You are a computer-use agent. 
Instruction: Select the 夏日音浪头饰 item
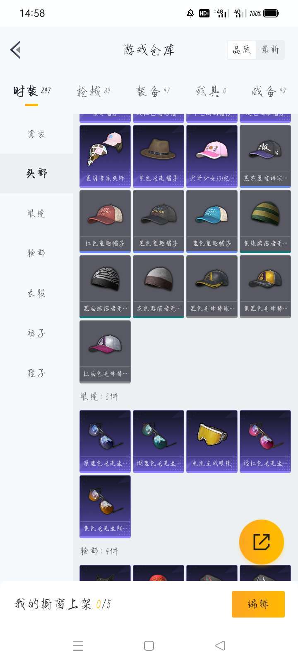(105, 156)
